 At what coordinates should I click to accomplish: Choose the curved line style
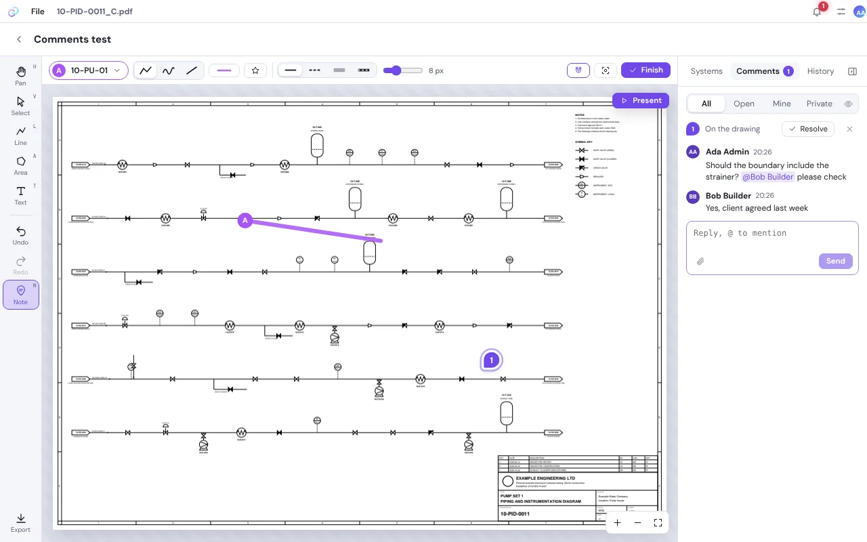point(169,70)
